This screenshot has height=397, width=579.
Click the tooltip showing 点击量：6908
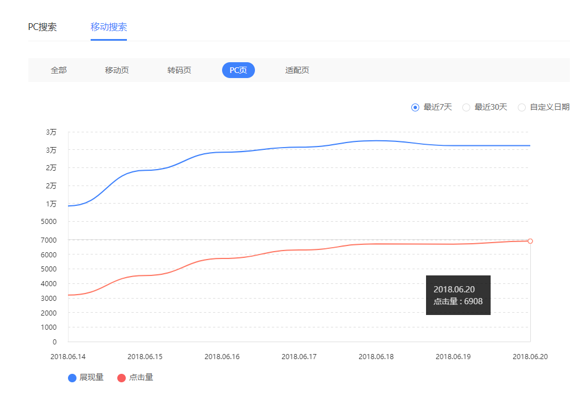tap(458, 294)
